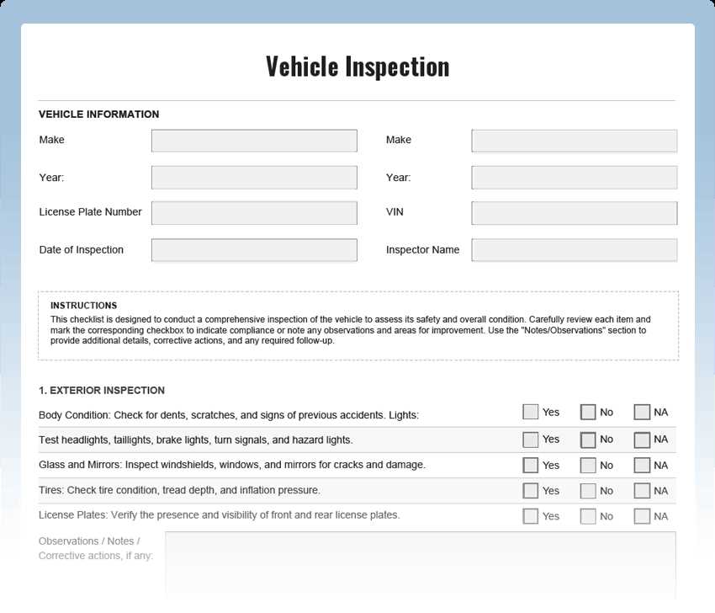Screen dimensions: 715x613
Task: Tick No for Test headlights row
Action: [x=588, y=440]
